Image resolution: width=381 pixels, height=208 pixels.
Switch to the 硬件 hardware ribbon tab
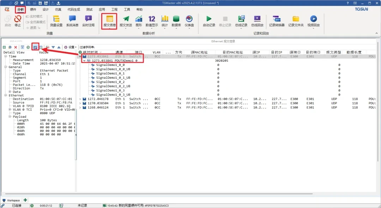[x=33, y=10]
